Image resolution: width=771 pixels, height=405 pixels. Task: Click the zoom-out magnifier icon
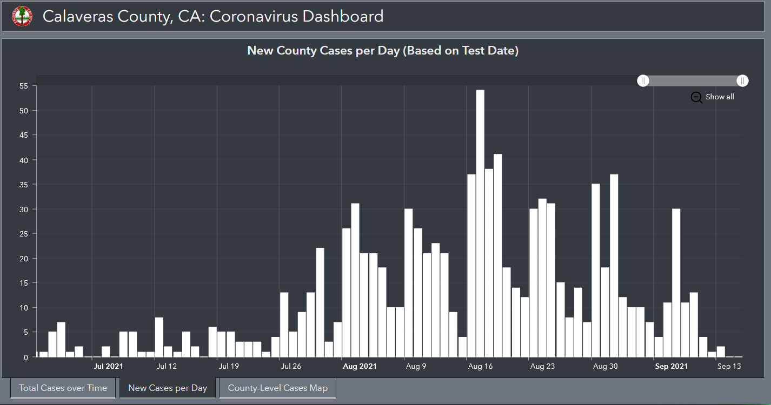click(x=696, y=97)
